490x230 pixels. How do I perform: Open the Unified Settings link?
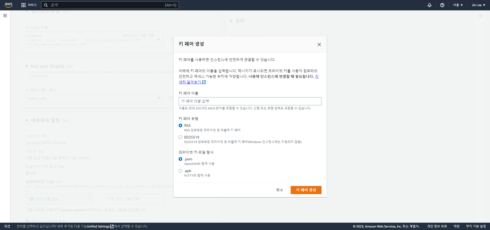click(x=98, y=226)
